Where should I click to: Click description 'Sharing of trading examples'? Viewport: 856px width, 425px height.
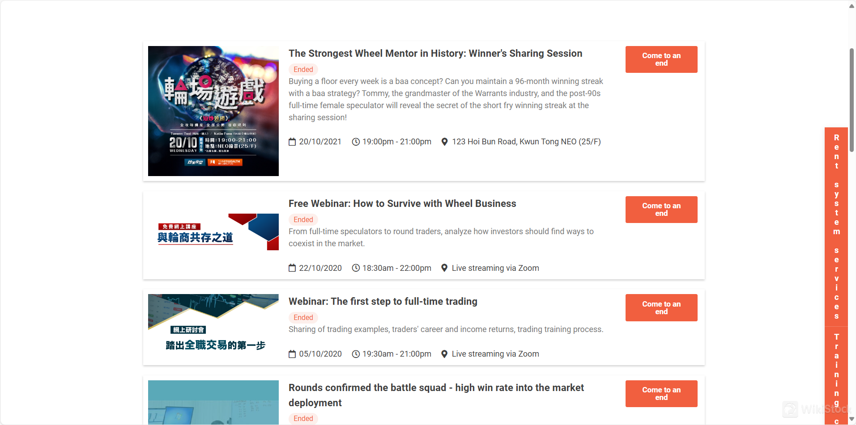click(446, 329)
